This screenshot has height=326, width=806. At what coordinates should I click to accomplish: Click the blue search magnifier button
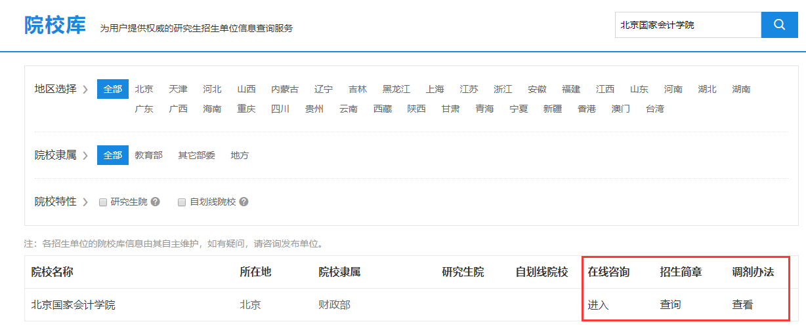pos(779,25)
